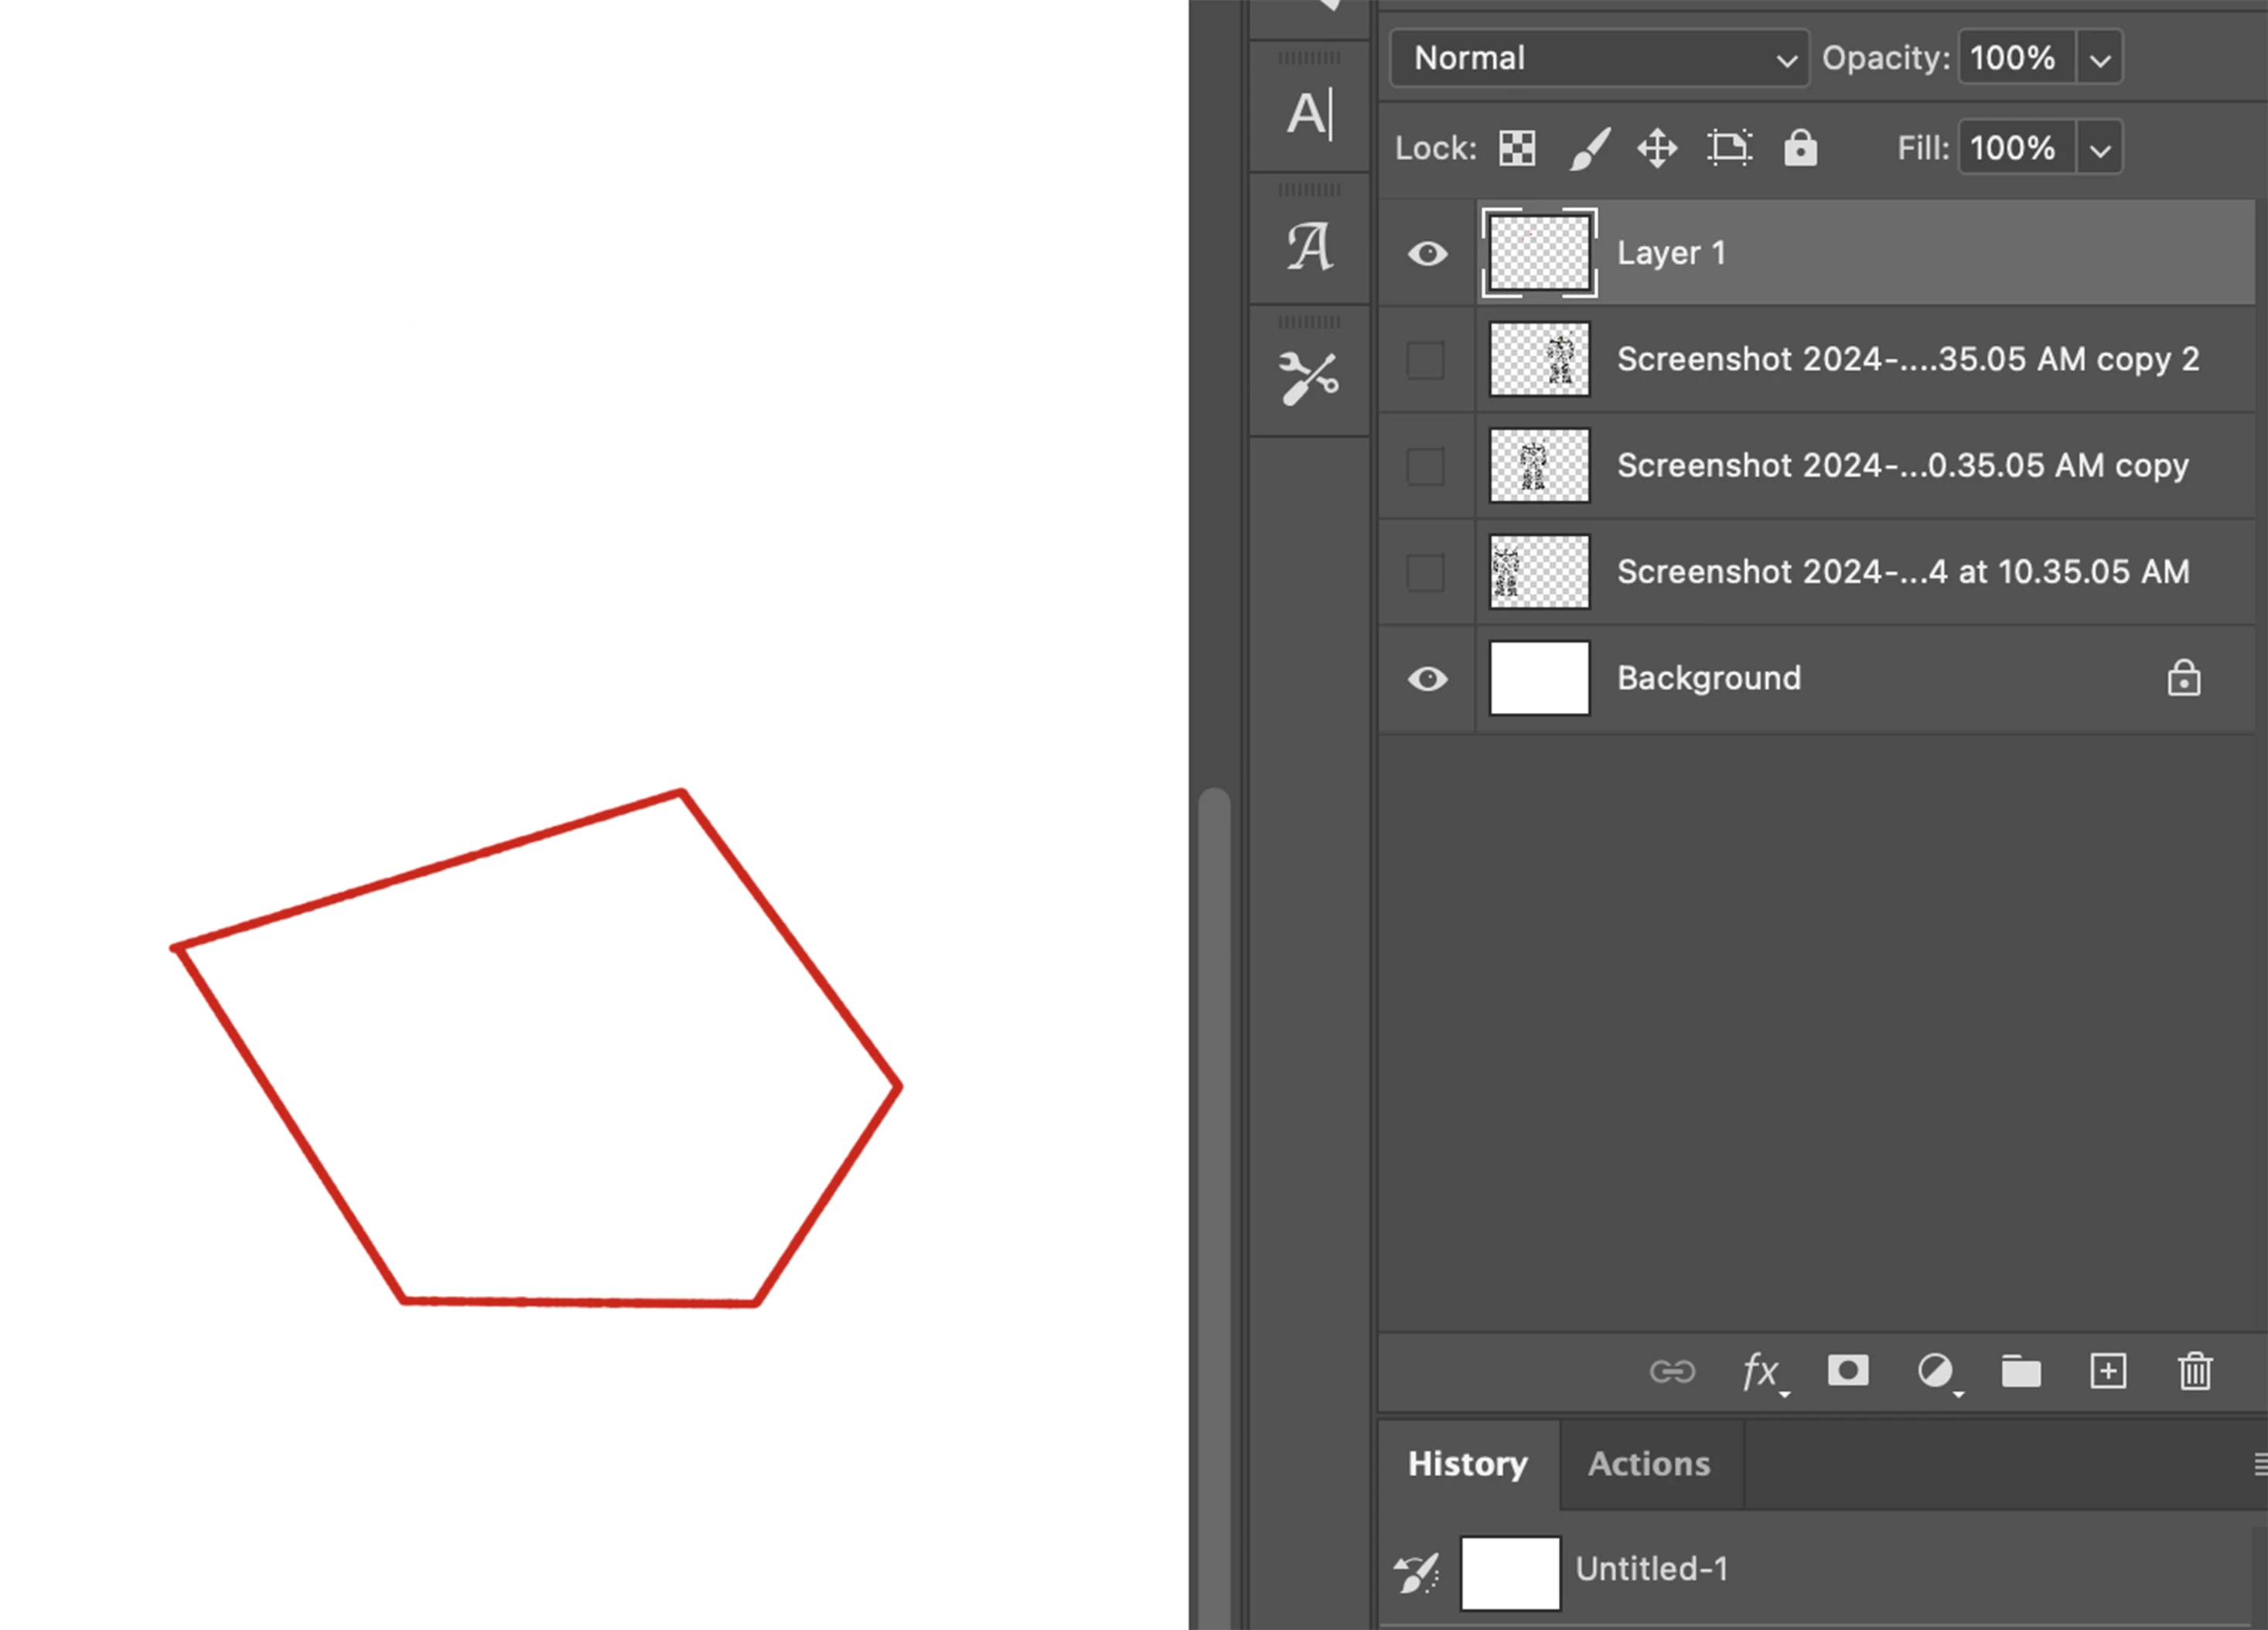Click lock transparent pixels icon
The height and width of the screenshot is (1630, 2268).
[1517, 149]
